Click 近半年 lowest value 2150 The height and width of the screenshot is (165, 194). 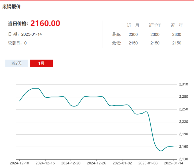coord(155,43)
